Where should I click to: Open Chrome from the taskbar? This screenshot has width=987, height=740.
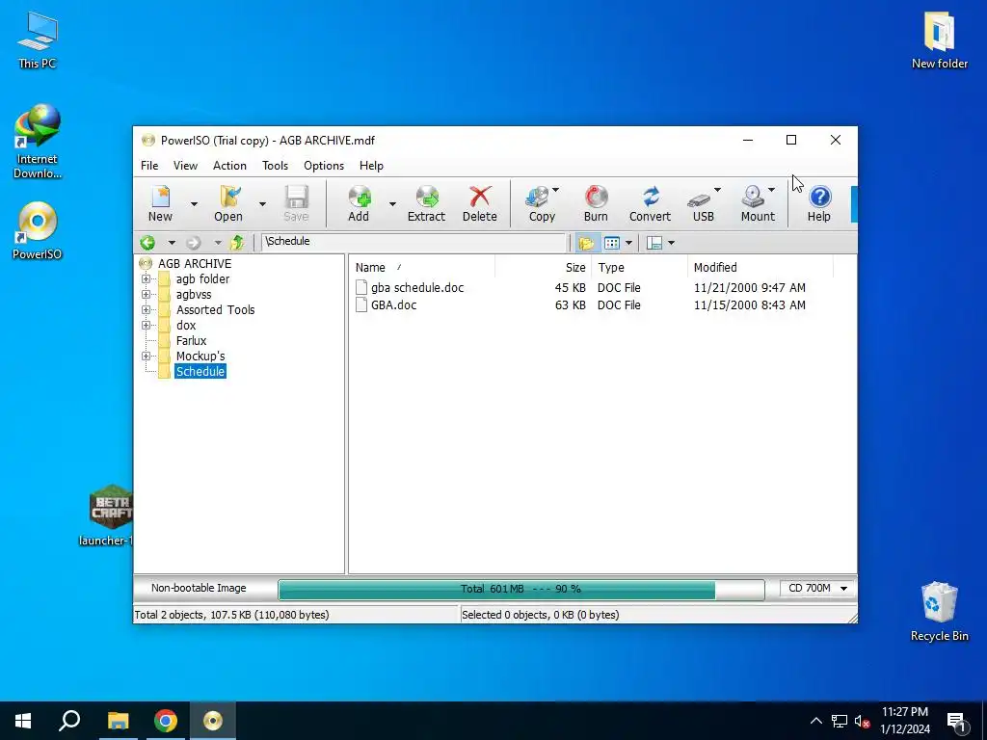(166, 721)
